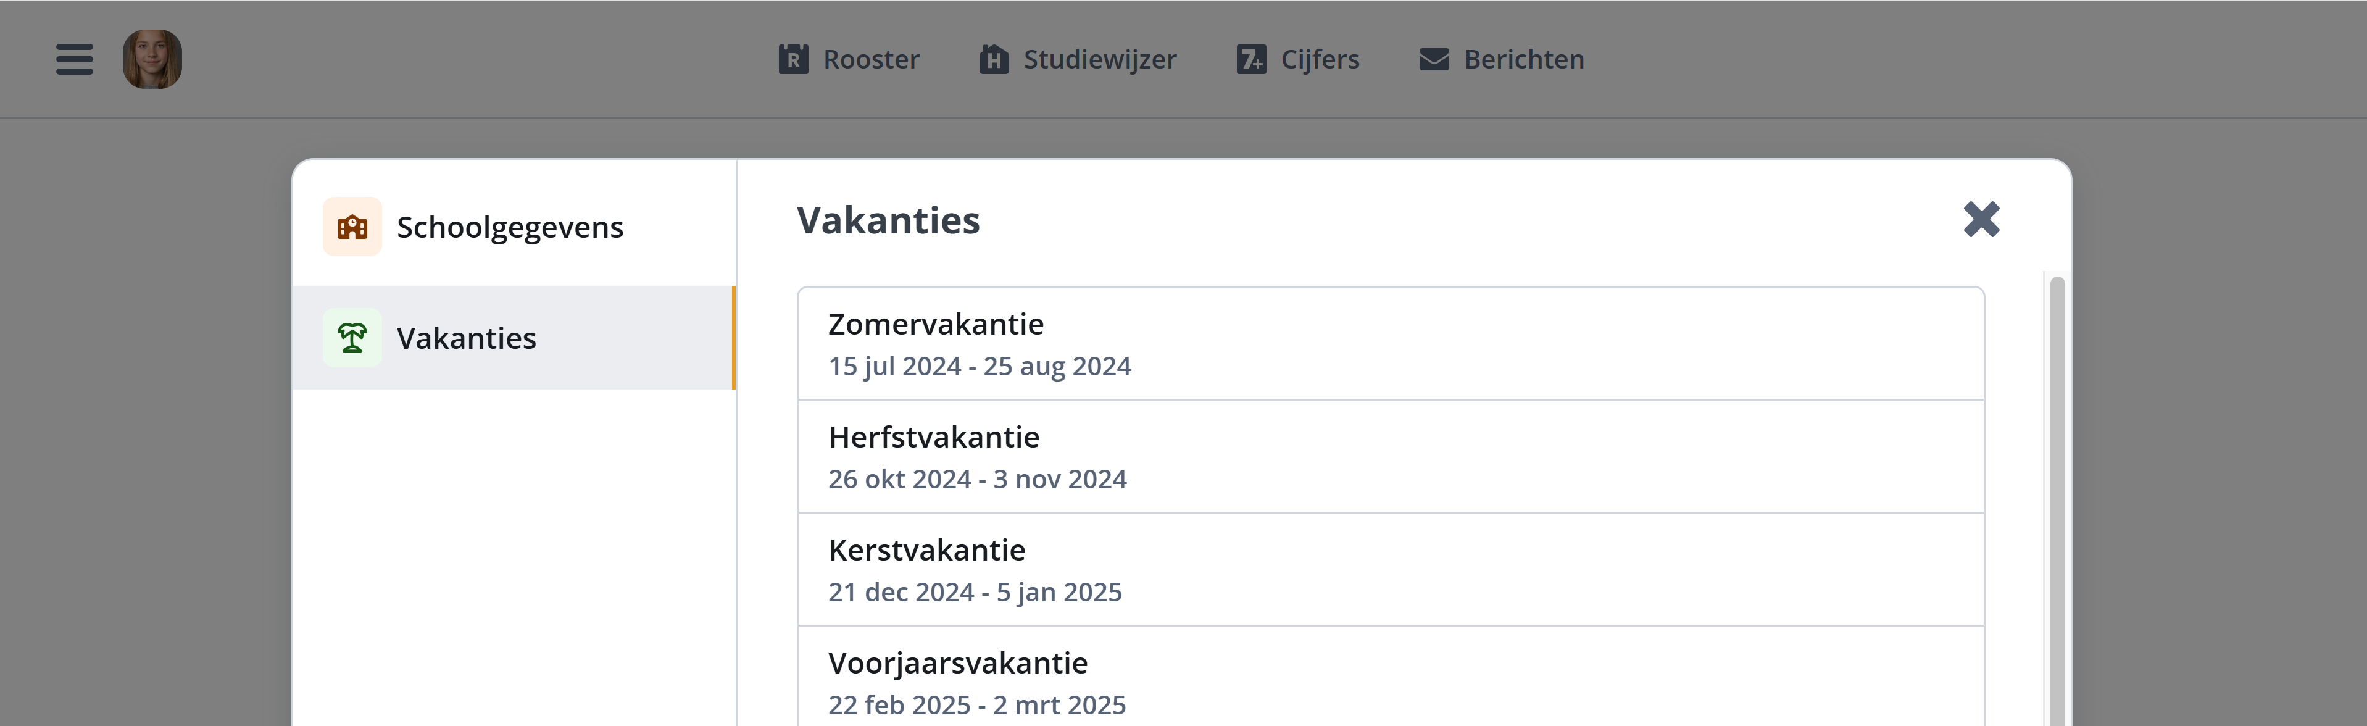Click the Berichten envelope icon
The height and width of the screenshot is (726, 2367).
click(1434, 60)
